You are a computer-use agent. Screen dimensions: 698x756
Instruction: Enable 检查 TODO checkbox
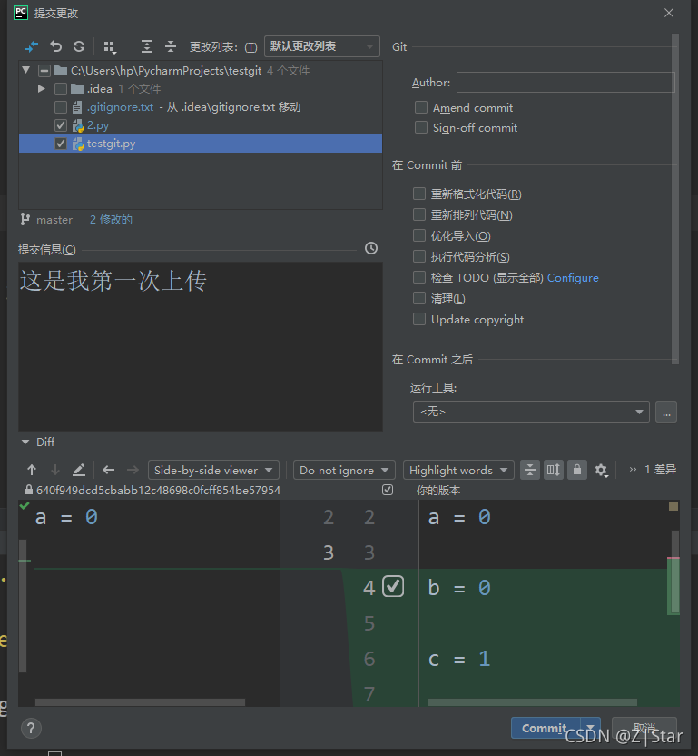[x=419, y=277]
